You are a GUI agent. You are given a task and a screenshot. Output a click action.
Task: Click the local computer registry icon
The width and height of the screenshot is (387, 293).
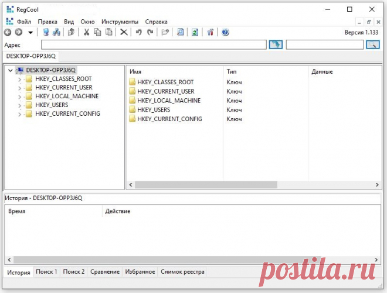(46, 32)
